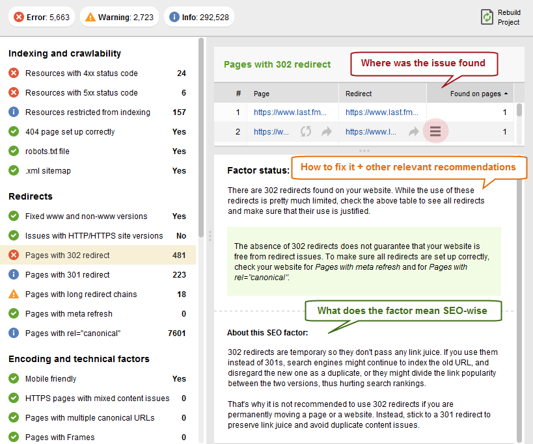Select Pages with multiple canonical URLs label
Screen dimensions: 533x444
(x=90, y=418)
